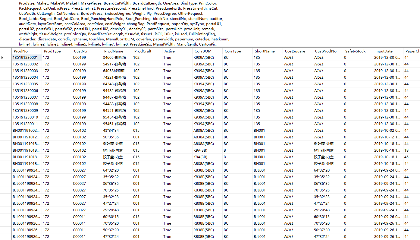Click ProdName cell 64058邮购箱
Image resolution: width=420 pixels, height=240 pixels.
(117, 71)
